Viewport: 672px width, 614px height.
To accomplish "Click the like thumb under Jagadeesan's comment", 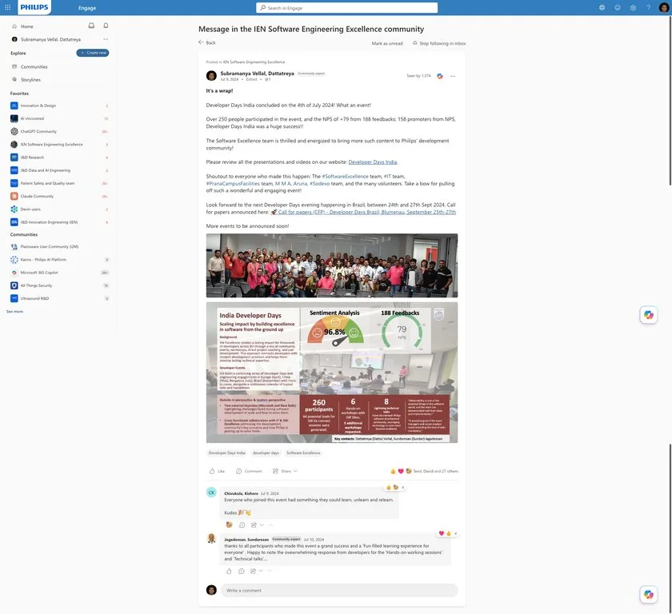I will 229,571.
